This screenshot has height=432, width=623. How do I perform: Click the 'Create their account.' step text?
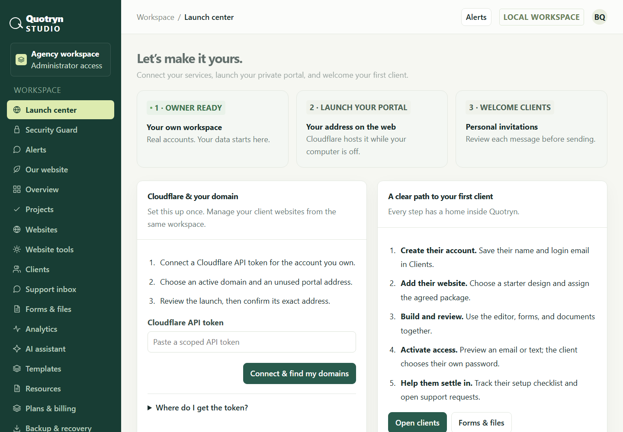pyautogui.click(x=439, y=251)
